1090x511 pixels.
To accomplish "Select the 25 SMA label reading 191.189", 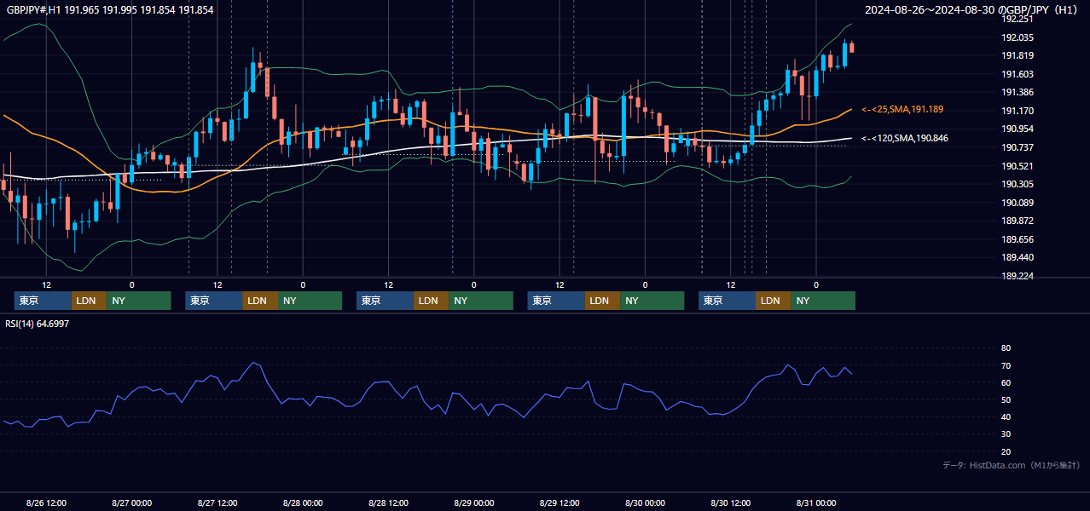I will (x=902, y=110).
